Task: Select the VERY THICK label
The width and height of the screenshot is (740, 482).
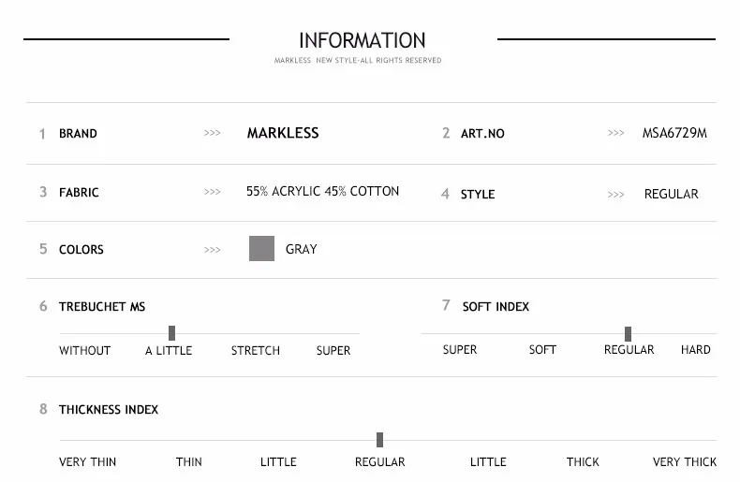Action: pyautogui.click(x=685, y=461)
